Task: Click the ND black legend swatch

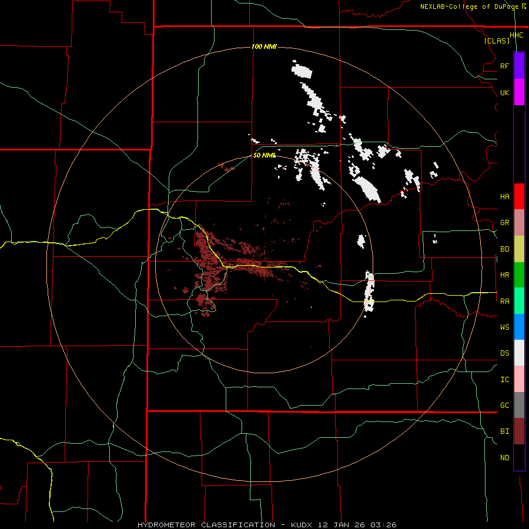Action: [x=519, y=457]
